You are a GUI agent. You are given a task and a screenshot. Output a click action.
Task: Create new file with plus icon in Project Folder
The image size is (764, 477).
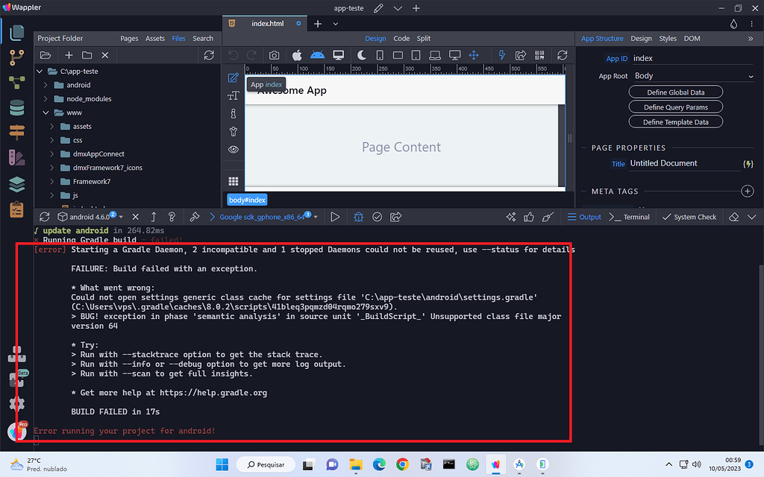click(x=69, y=55)
